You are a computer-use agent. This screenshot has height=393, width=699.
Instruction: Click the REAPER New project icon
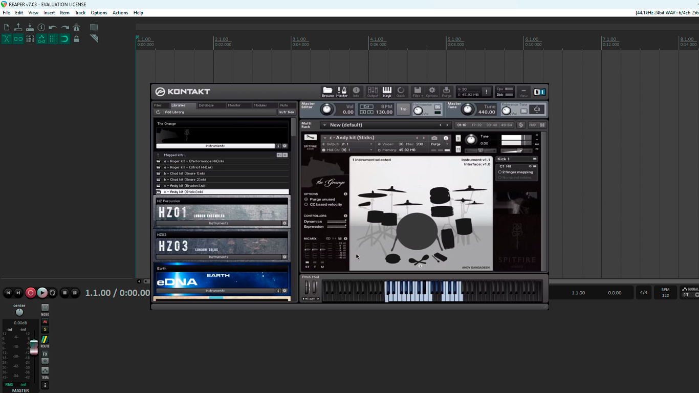tap(7, 27)
